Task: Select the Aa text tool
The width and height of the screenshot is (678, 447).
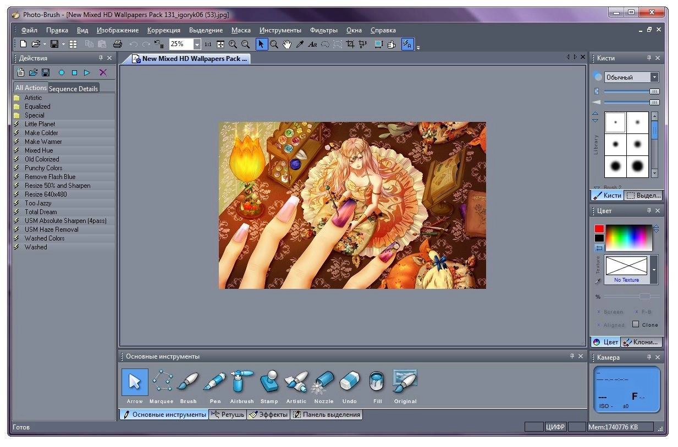Action: pos(312,44)
